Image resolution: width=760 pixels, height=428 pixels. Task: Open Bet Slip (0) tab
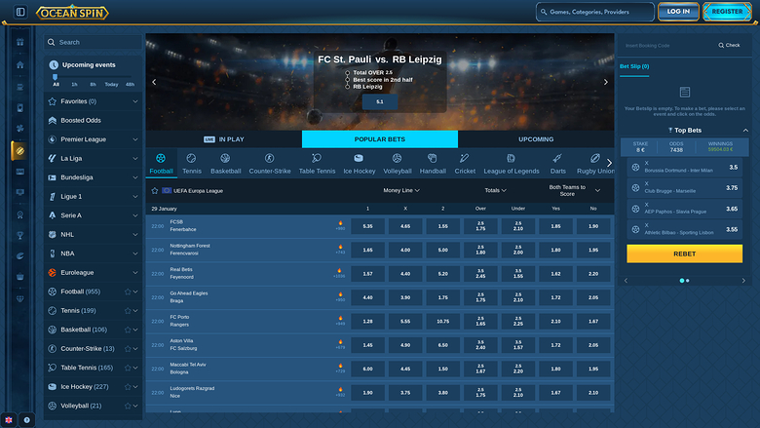(x=634, y=66)
